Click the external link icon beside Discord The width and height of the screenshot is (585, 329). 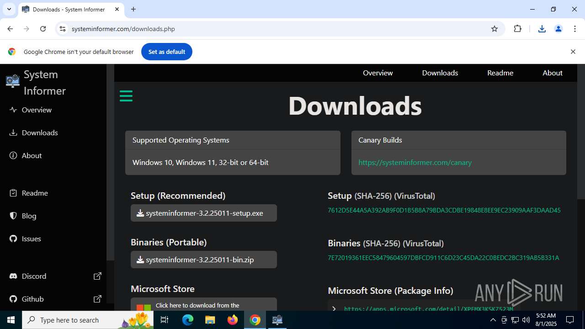point(97,276)
